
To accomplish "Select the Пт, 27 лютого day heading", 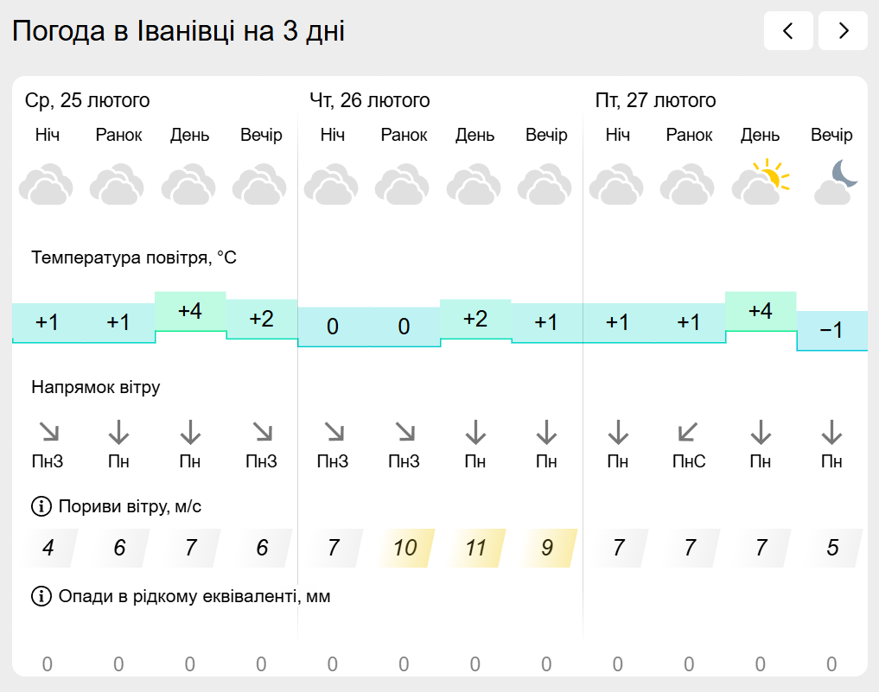I will [x=656, y=101].
